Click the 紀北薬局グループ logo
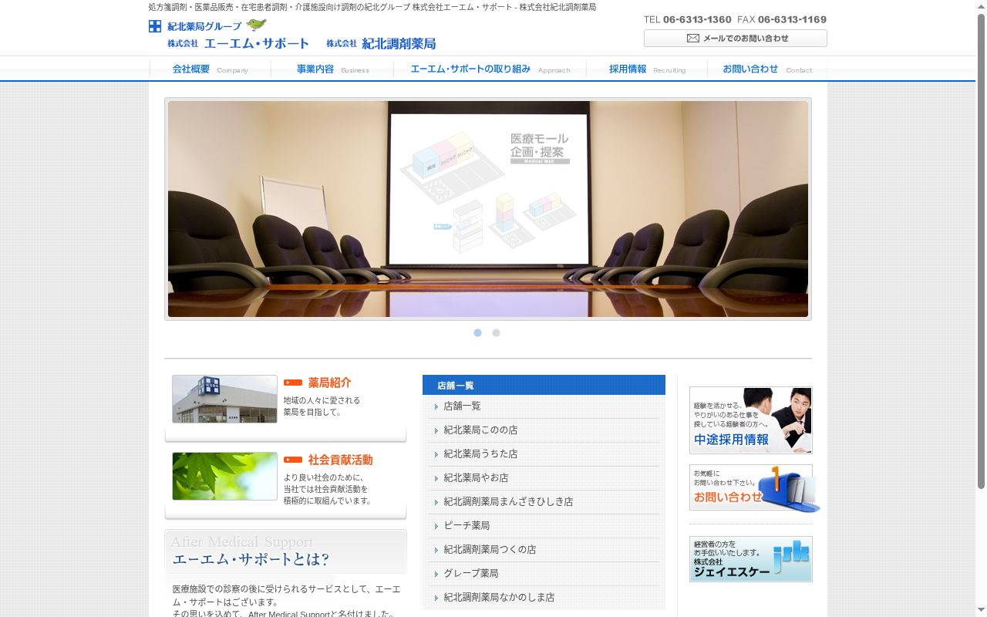The width and height of the screenshot is (987, 617). [207, 26]
